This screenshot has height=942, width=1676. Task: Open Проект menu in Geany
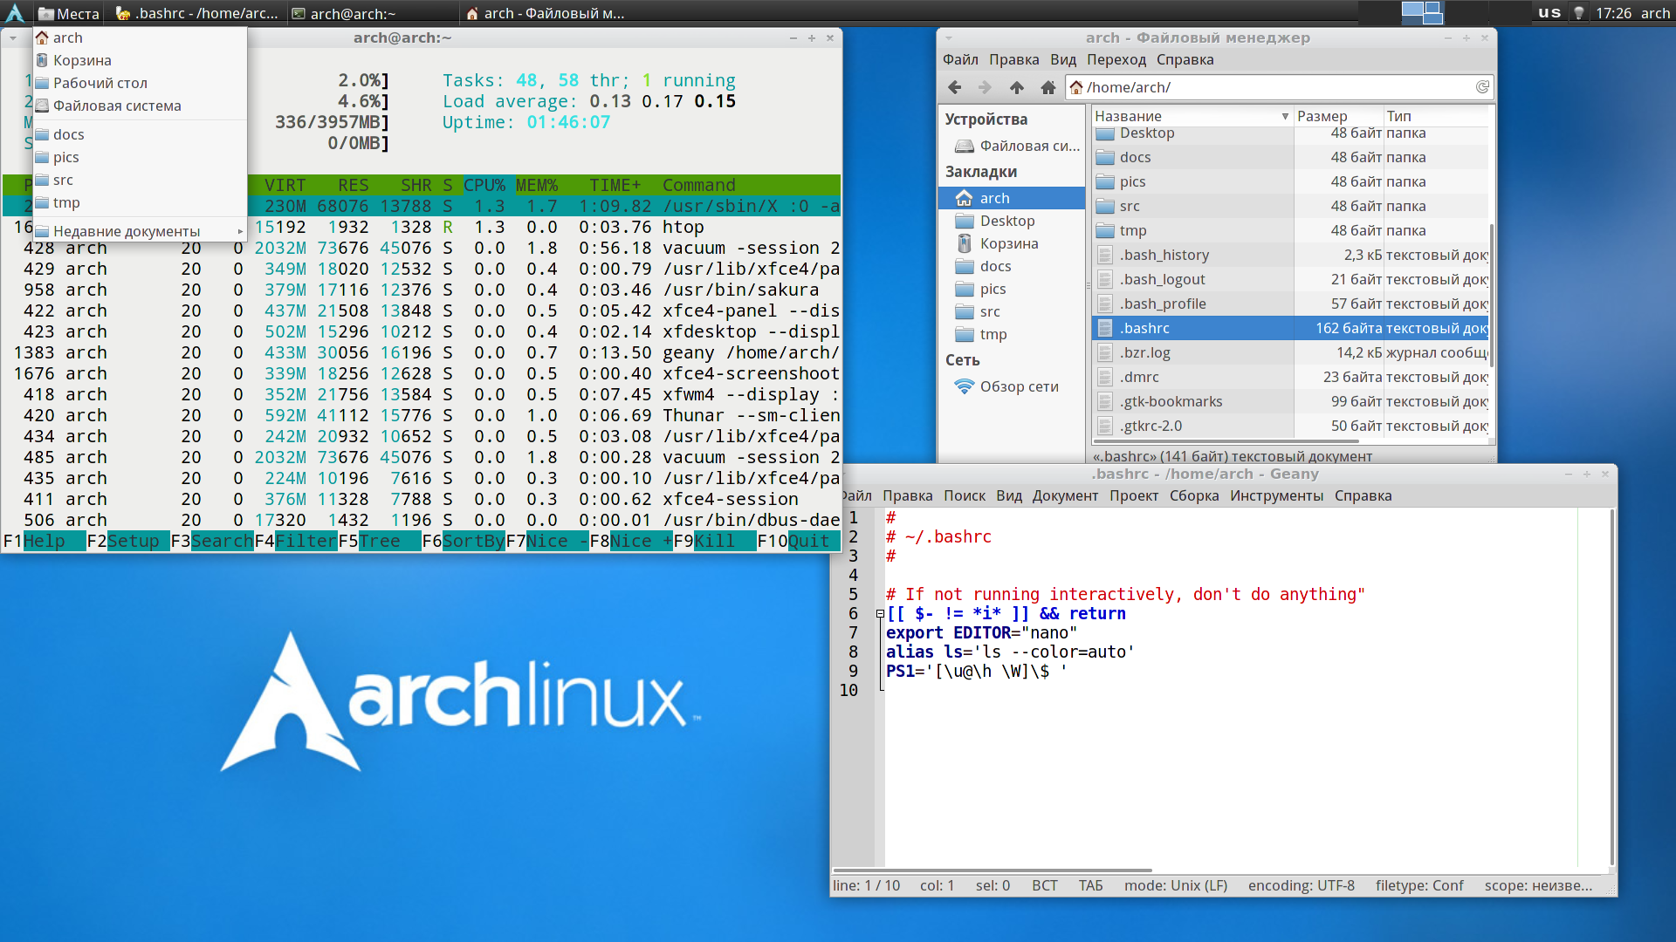pos(1133,495)
